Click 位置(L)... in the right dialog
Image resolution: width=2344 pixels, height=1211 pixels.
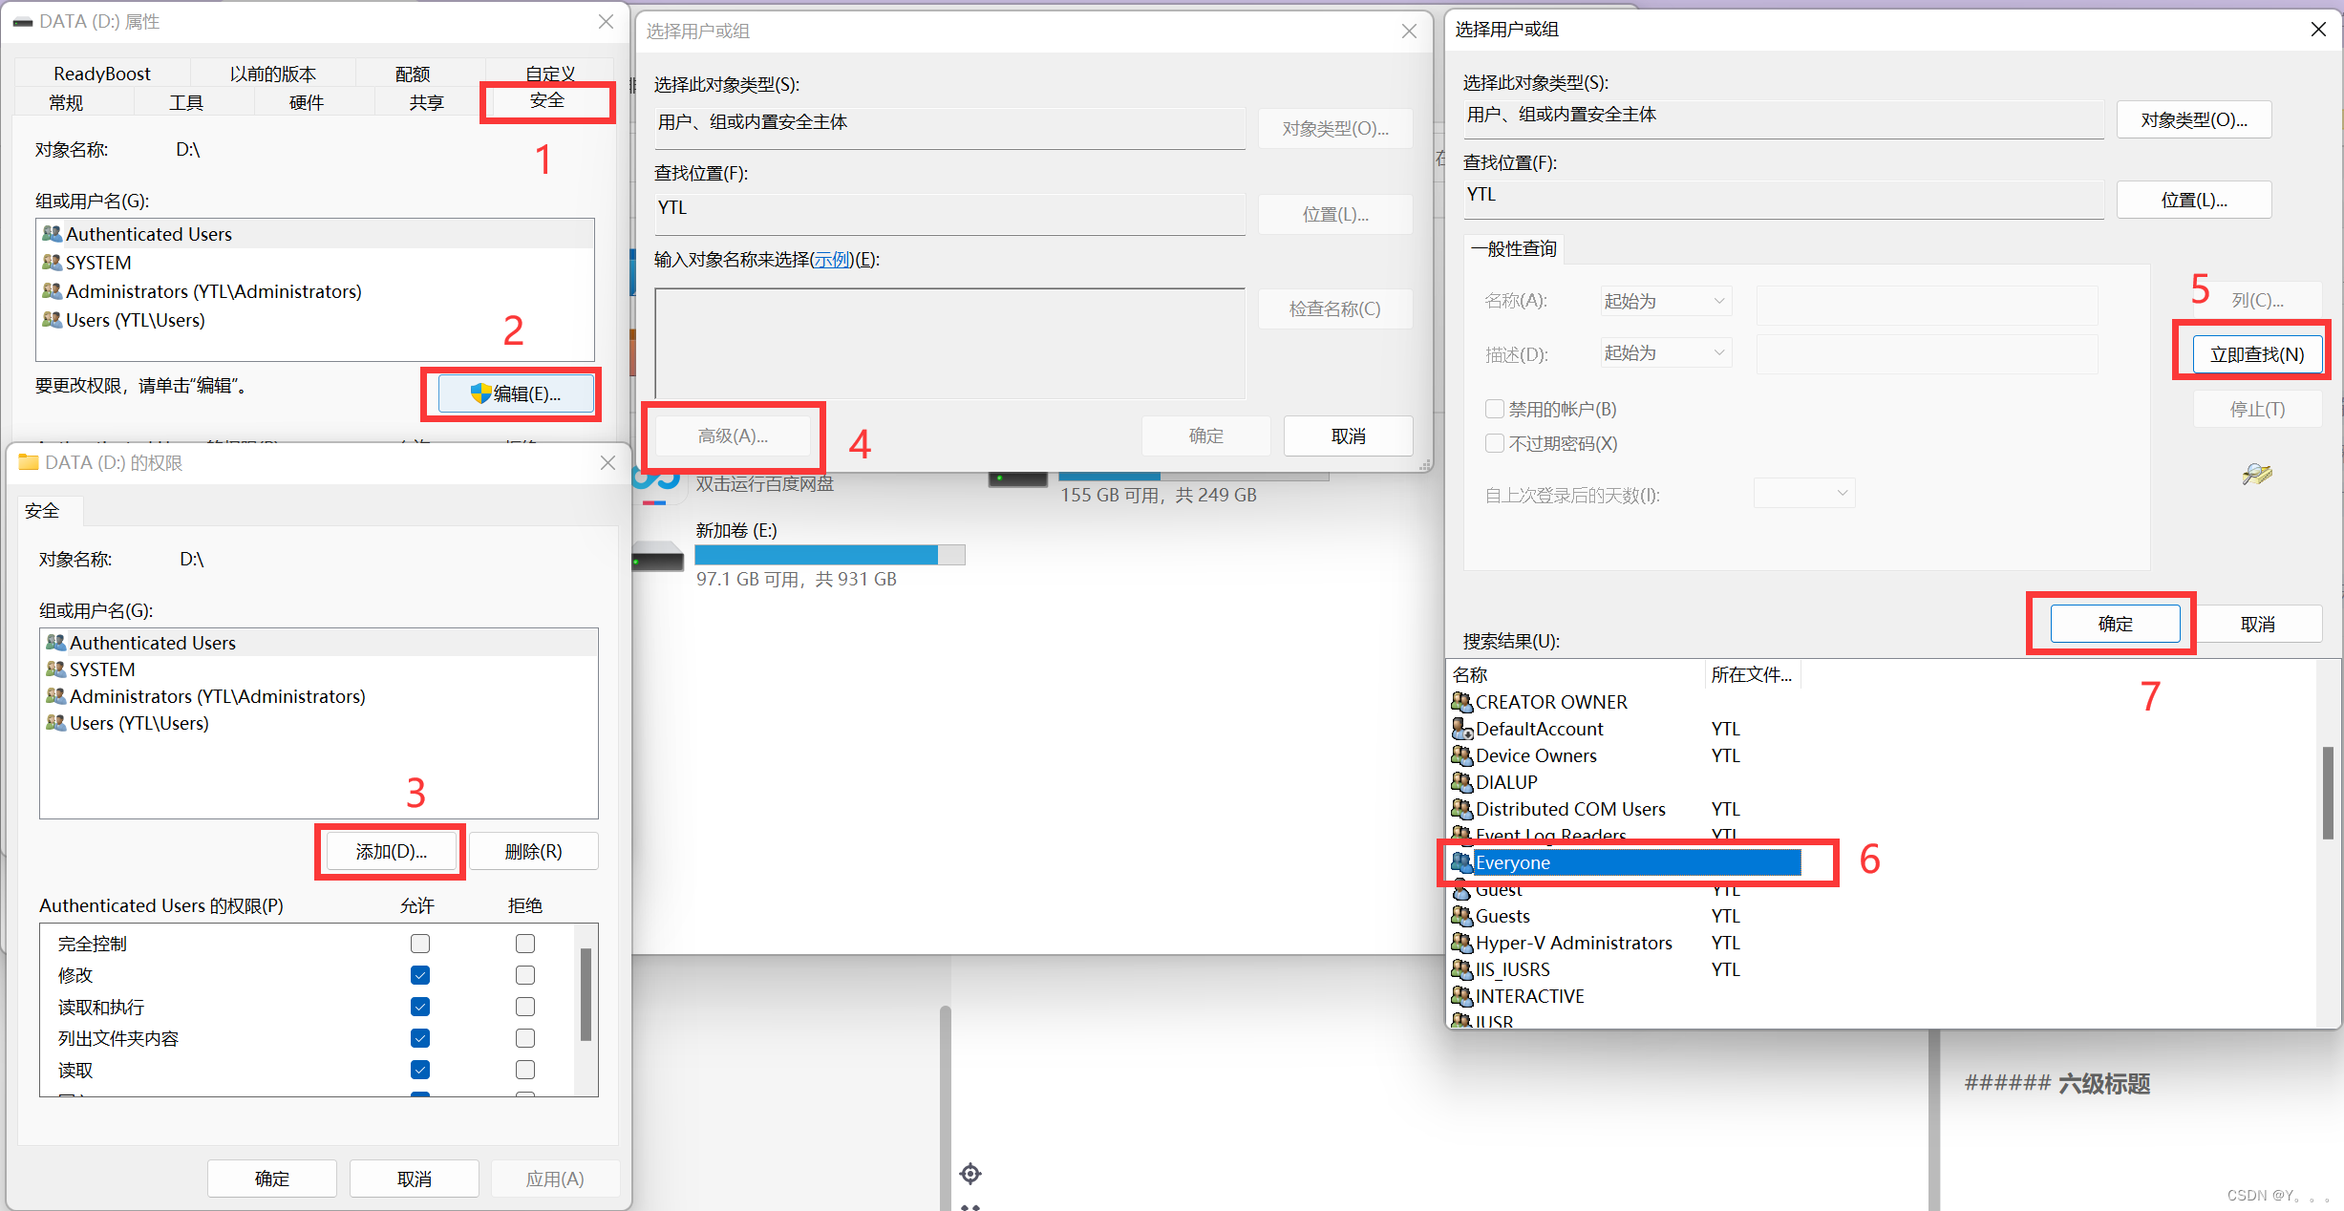pyautogui.click(x=2194, y=200)
